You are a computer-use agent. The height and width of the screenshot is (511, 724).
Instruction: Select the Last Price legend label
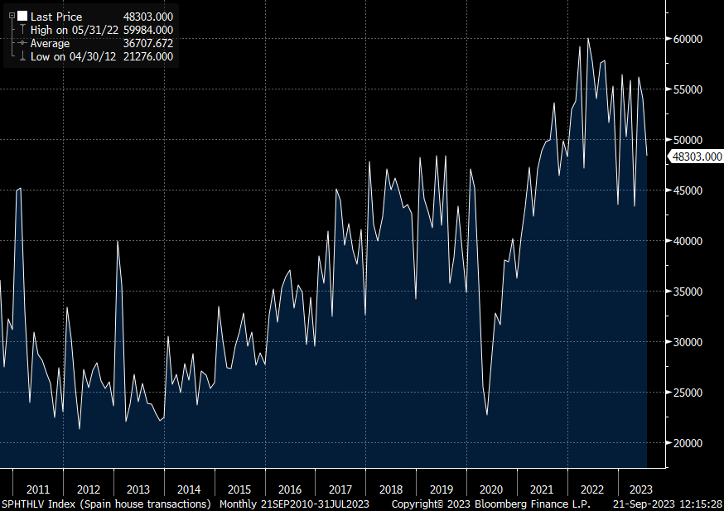click(56, 17)
